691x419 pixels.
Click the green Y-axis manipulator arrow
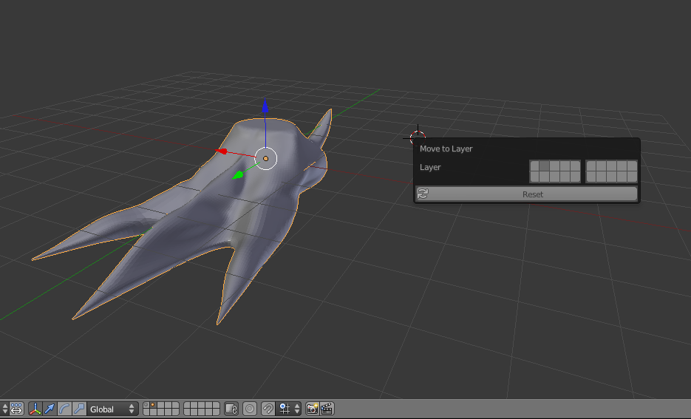[x=238, y=175]
